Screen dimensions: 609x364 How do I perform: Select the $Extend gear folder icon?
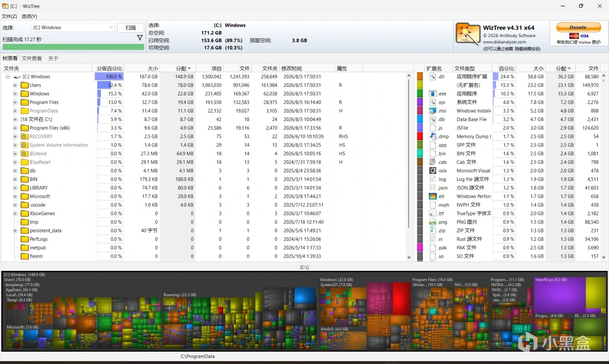point(25,153)
